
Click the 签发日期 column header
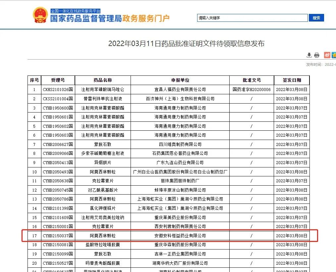point(292,80)
